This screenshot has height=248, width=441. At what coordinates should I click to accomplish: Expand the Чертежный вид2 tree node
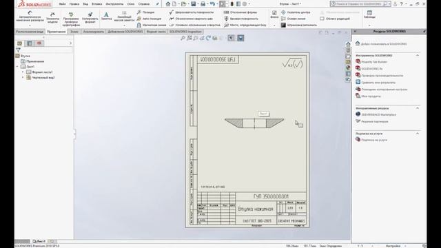click(23, 77)
